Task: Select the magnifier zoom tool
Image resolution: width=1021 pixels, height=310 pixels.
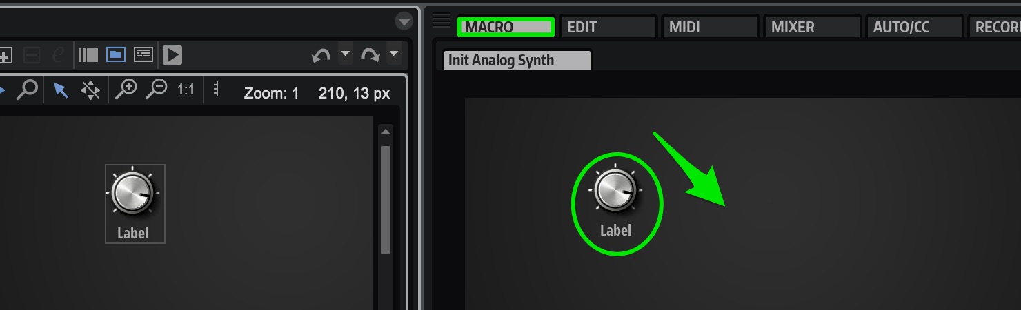Action: pos(27,90)
